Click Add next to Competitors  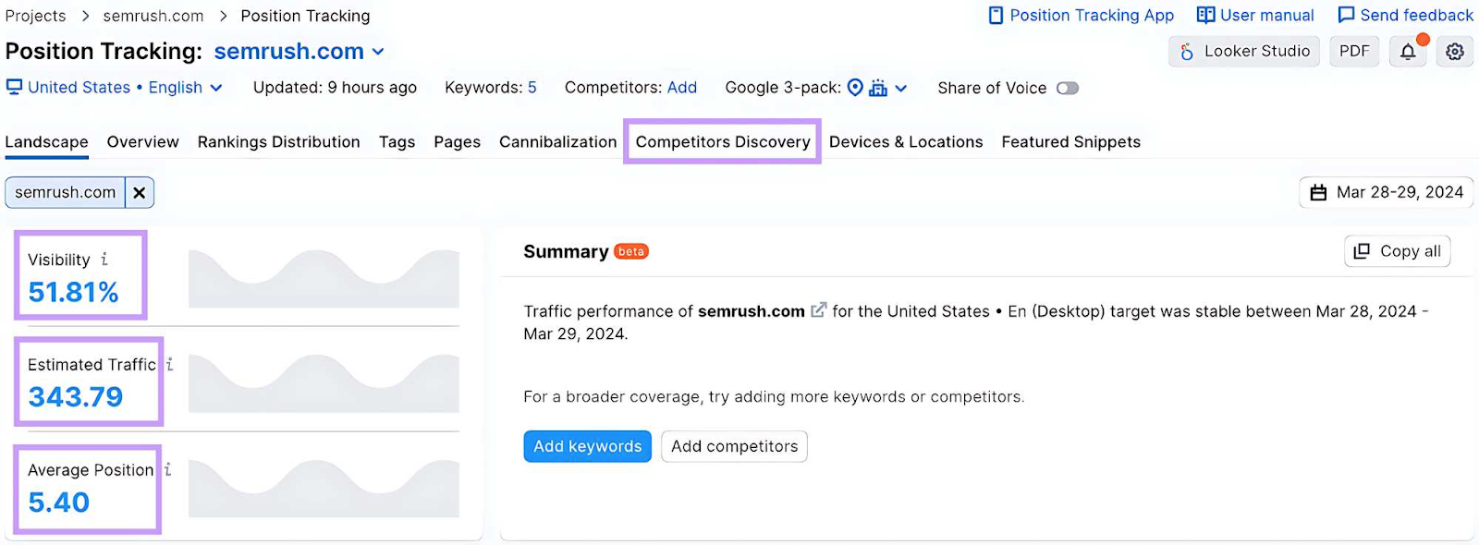682,88
